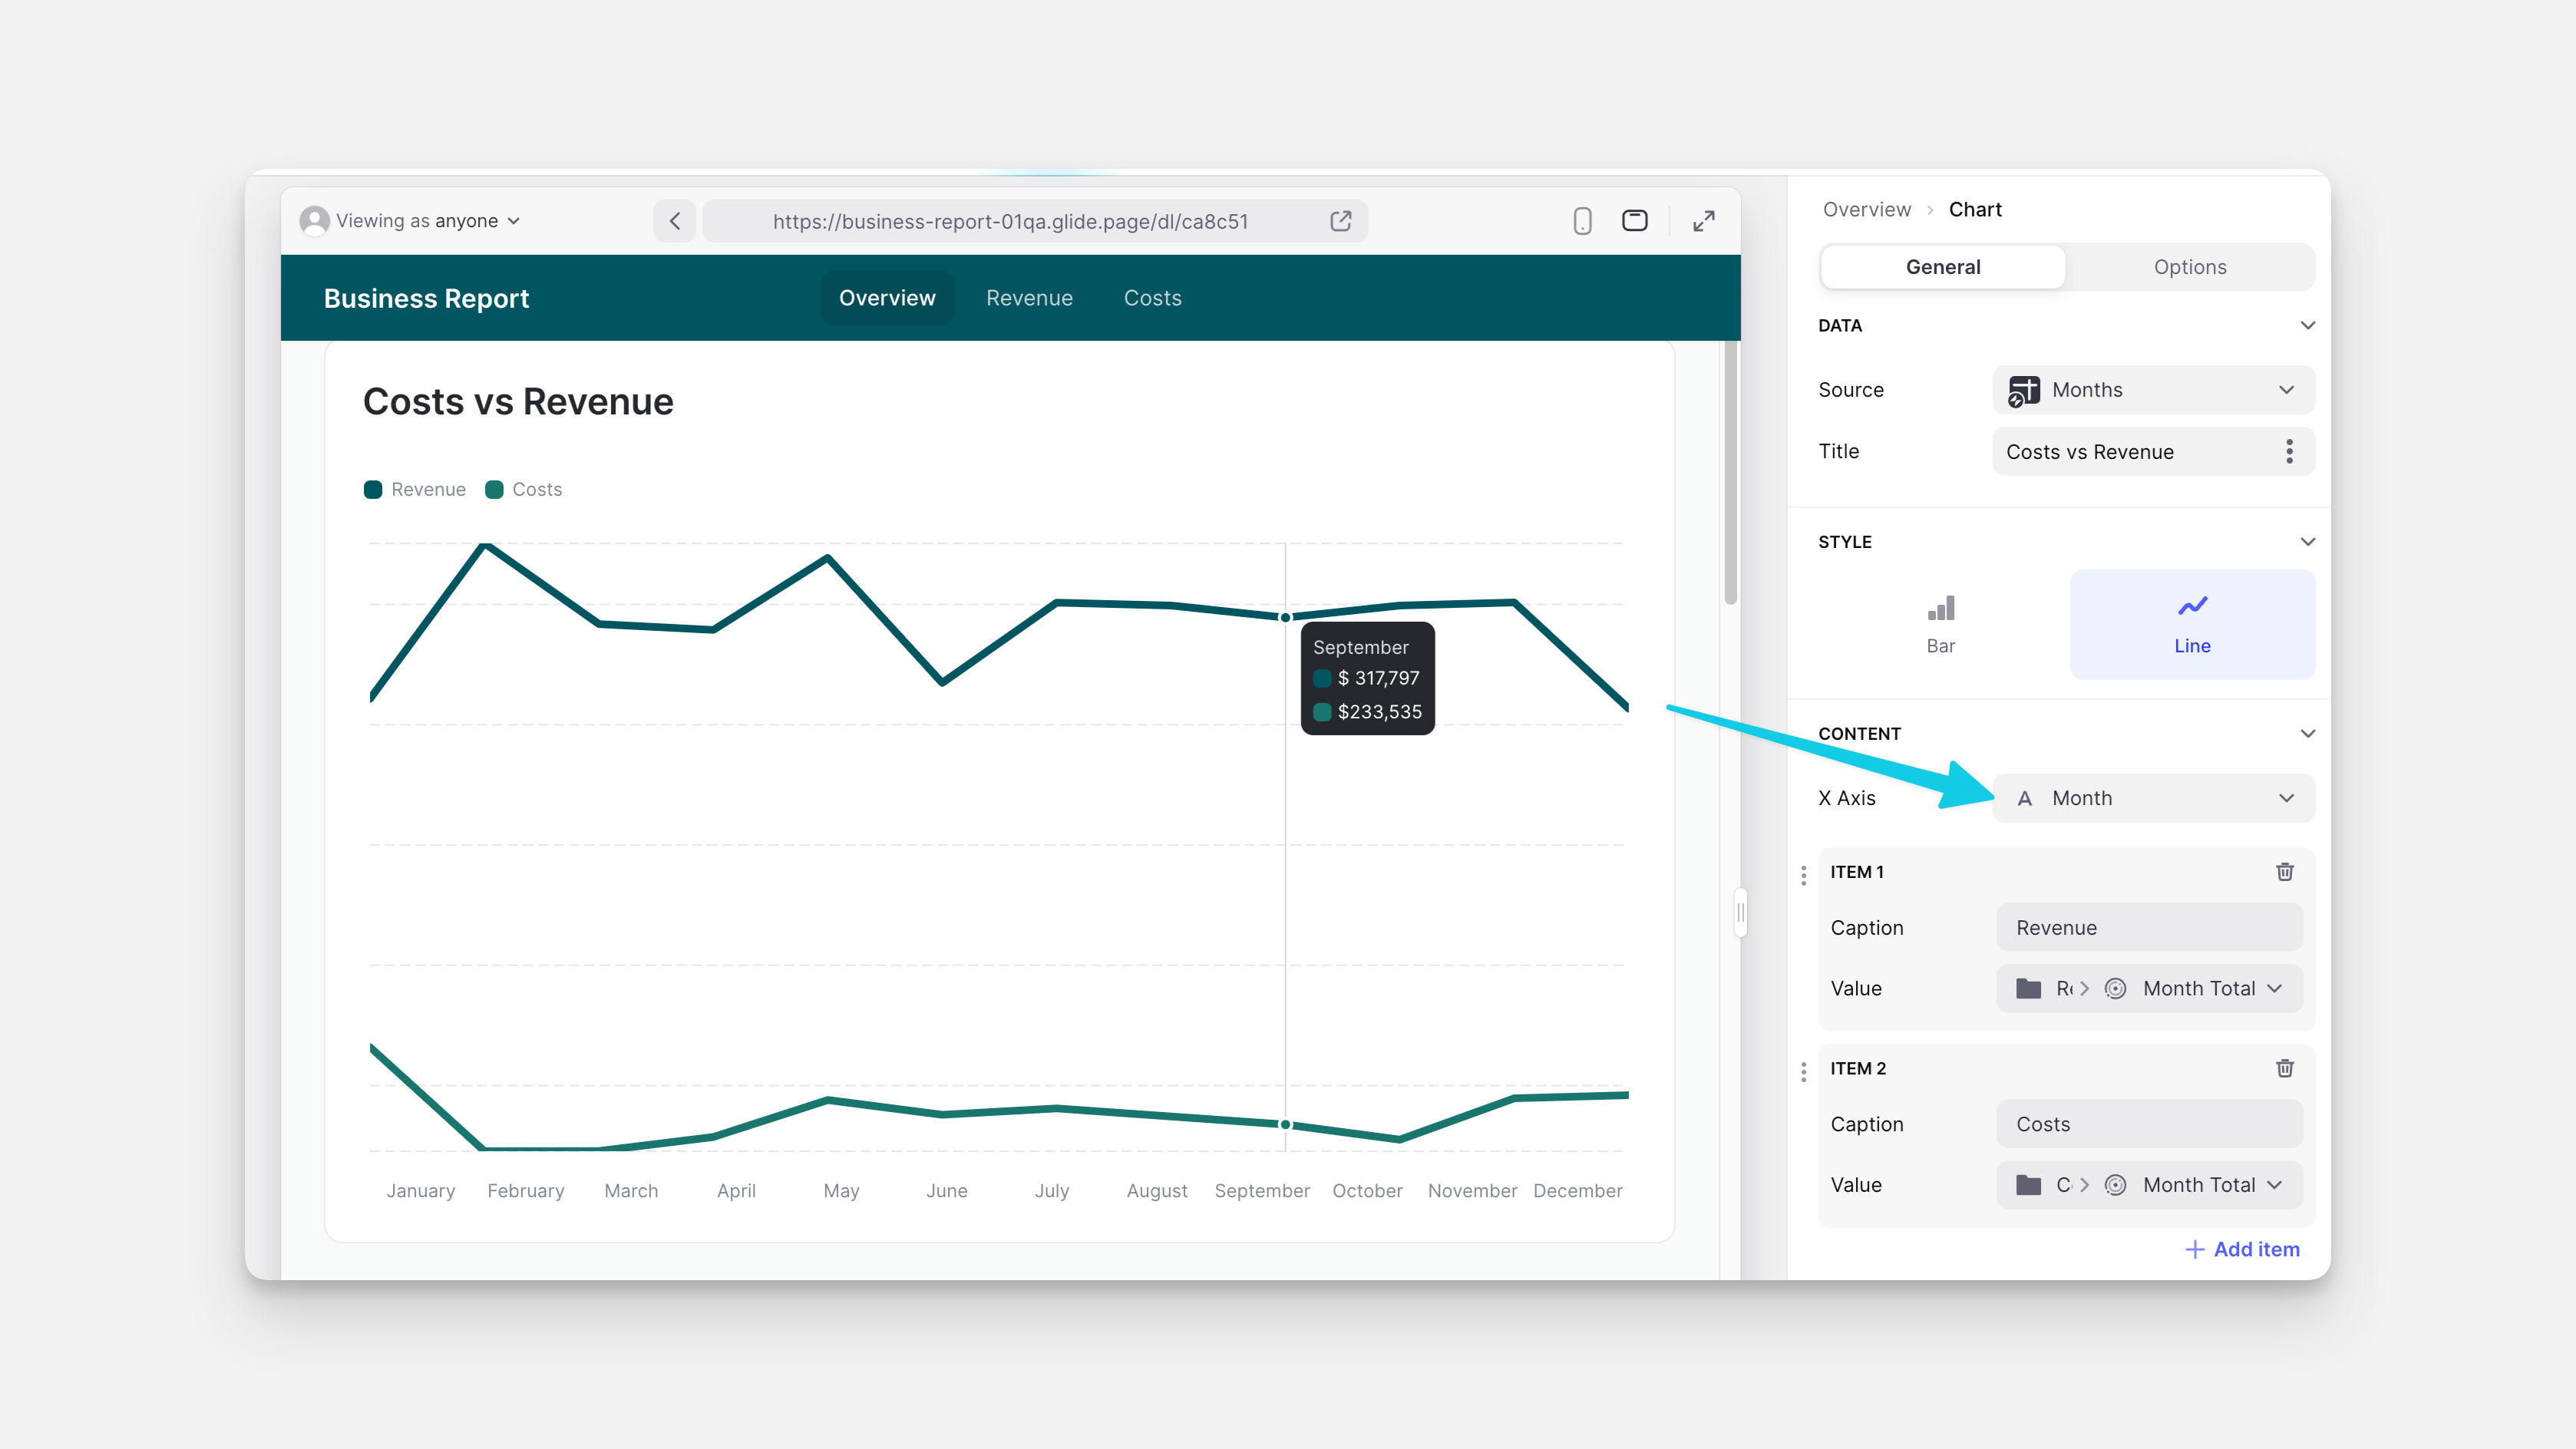This screenshot has width=2576, height=1449.
Task: Collapse the STYLE section chevron
Action: (2307, 542)
